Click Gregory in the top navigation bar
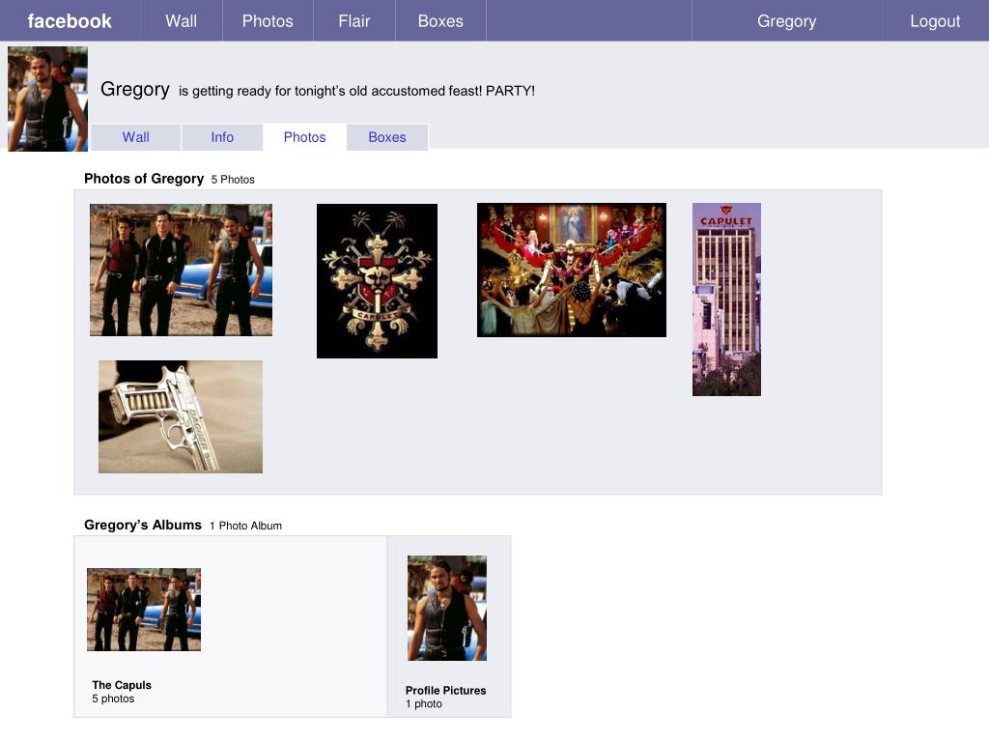The height and width of the screenshot is (742, 989). click(786, 21)
